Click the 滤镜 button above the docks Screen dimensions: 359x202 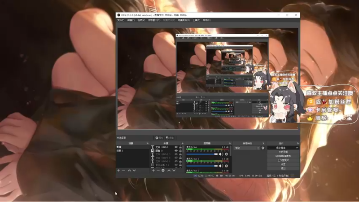pyautogui.click(x=170, y=138)
